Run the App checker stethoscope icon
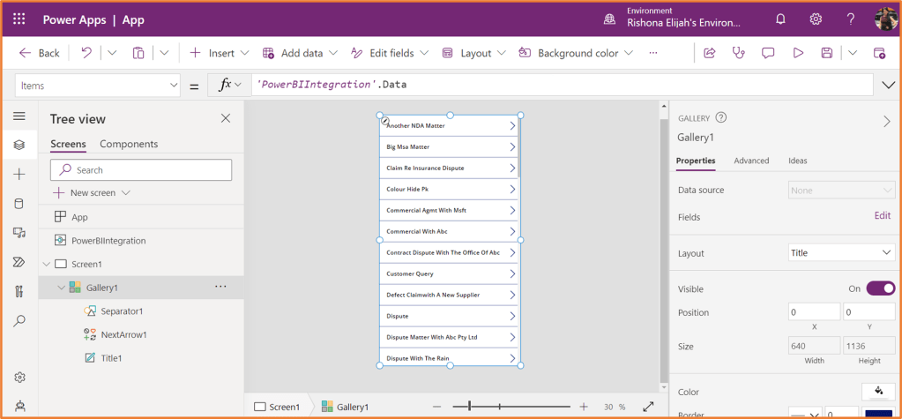 (x=738, y=53)
